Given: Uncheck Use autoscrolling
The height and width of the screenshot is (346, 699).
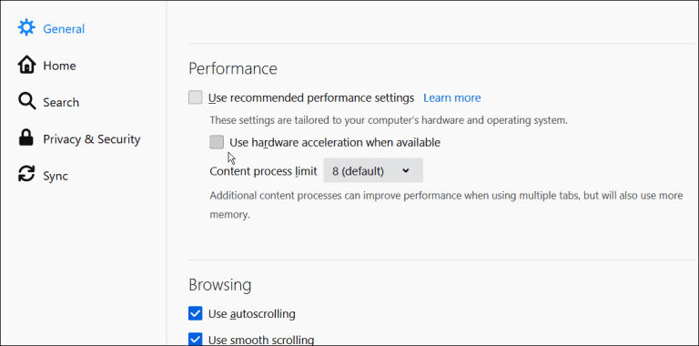Looking at the screenshot, I should tap(196, 313).
